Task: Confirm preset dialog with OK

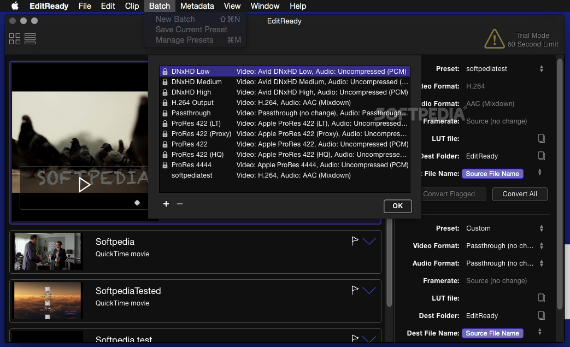Action: [x=398, y=206]
